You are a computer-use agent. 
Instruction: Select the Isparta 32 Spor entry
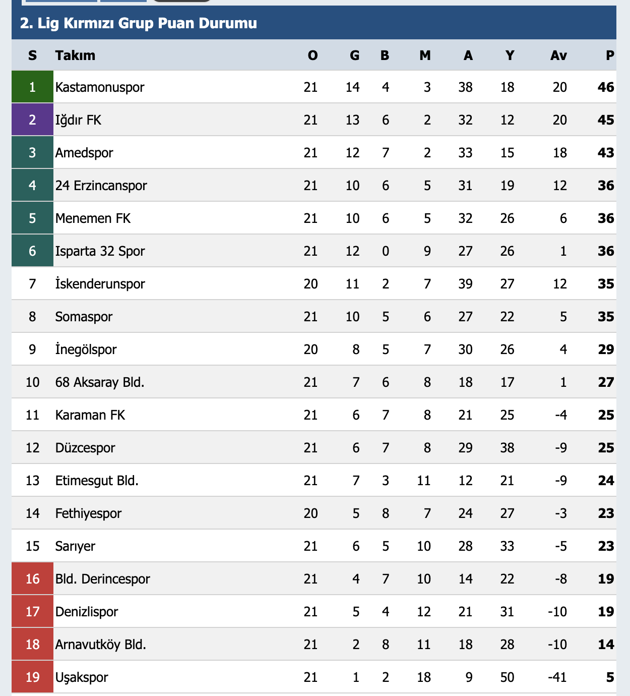[100, 251]
